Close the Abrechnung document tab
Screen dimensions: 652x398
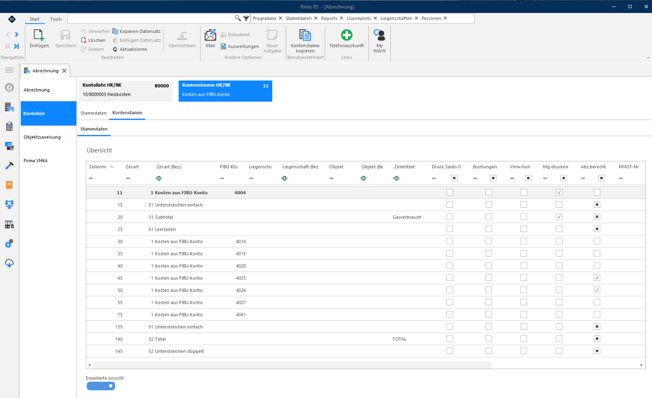[64, 71]
